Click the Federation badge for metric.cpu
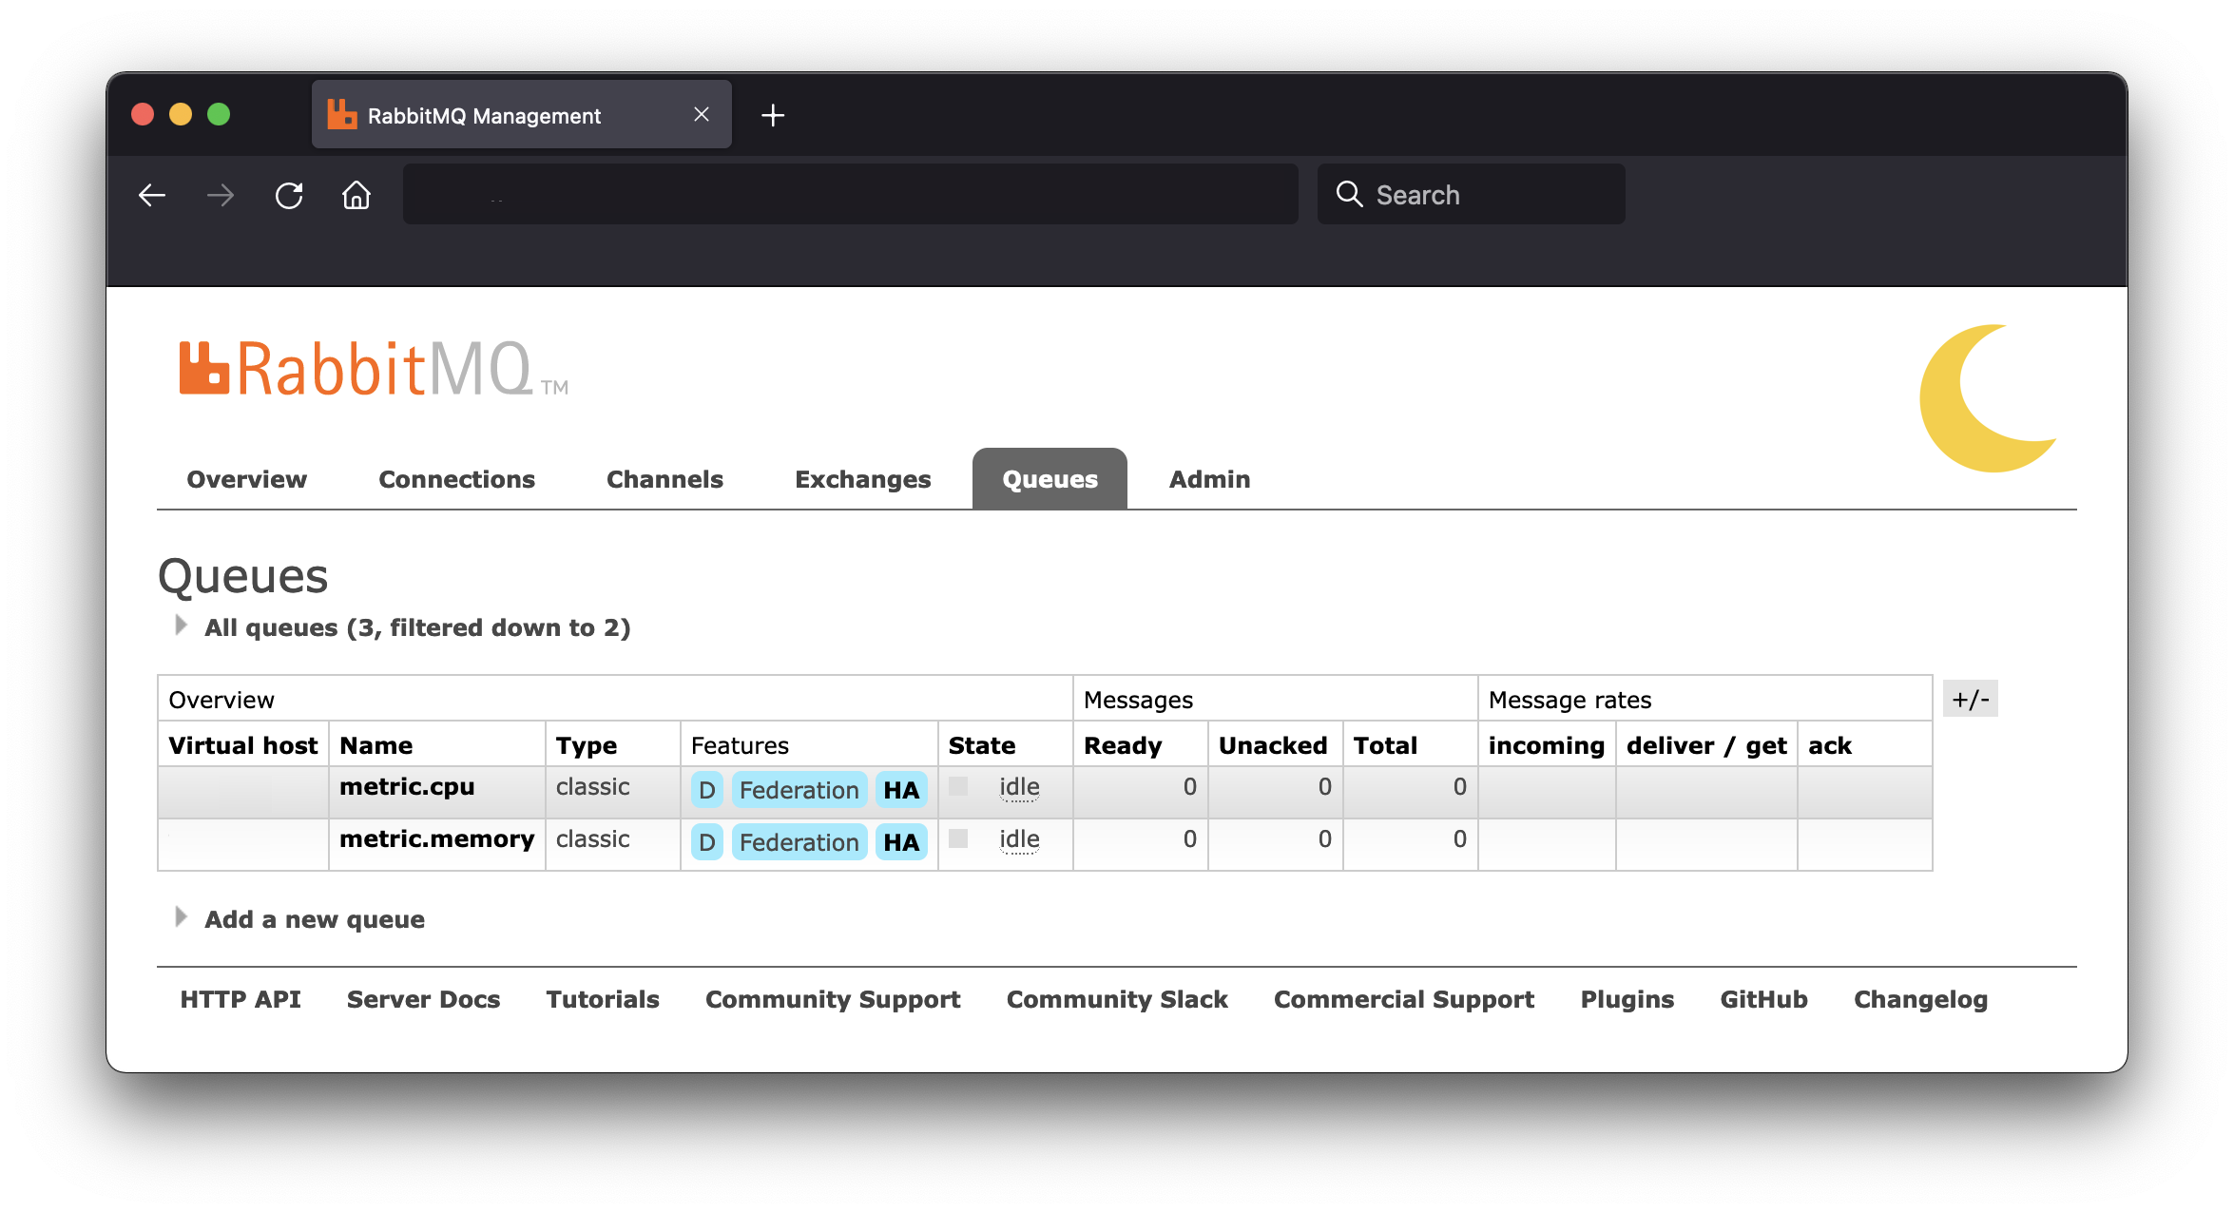 [x=799, y=790]
